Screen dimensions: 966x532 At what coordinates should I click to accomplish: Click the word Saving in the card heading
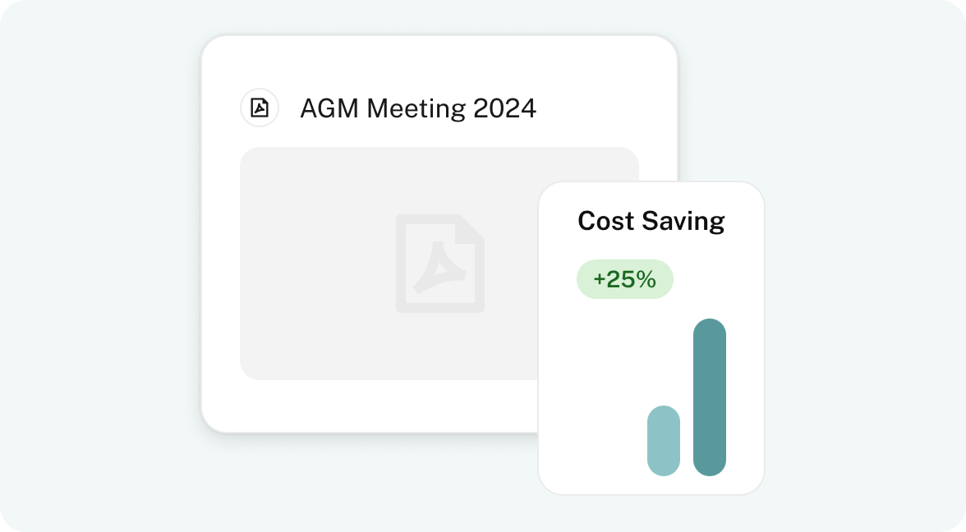(x=683, y=222)
